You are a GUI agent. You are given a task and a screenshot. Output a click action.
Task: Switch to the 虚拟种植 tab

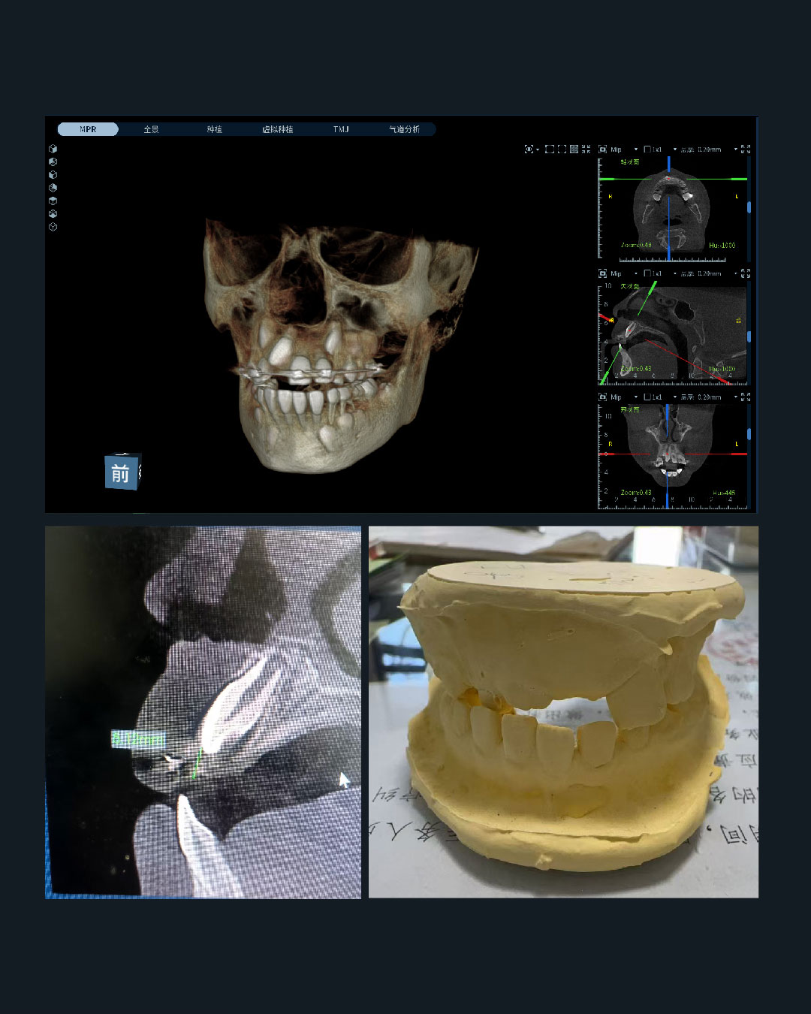click(277, 129)
